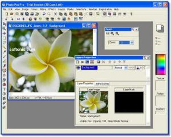Image resolution: width=171 pixels, height=137 pixels.
Task: Click the Copy icon next to Cut
Action: click(x=61, y=14)
